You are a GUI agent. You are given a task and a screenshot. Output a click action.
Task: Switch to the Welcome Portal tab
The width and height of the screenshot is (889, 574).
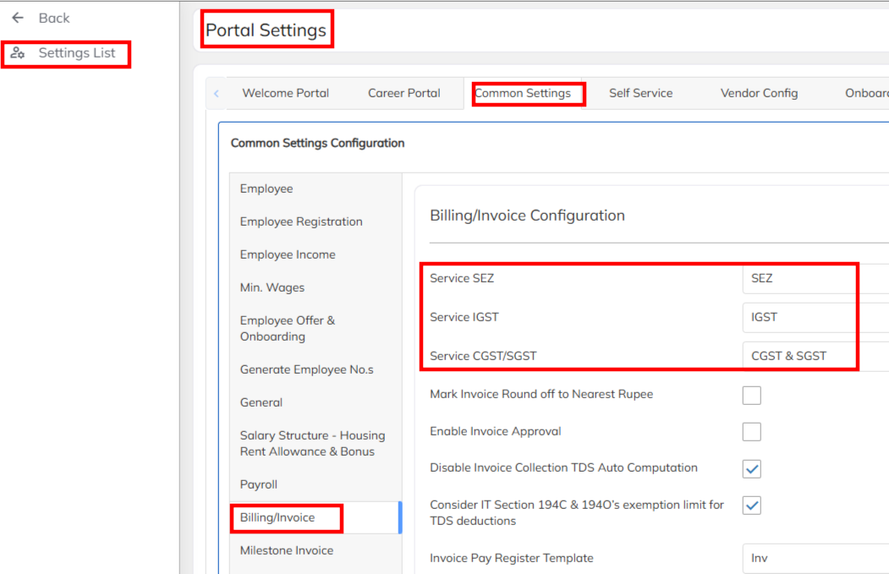tap(285, 93)
